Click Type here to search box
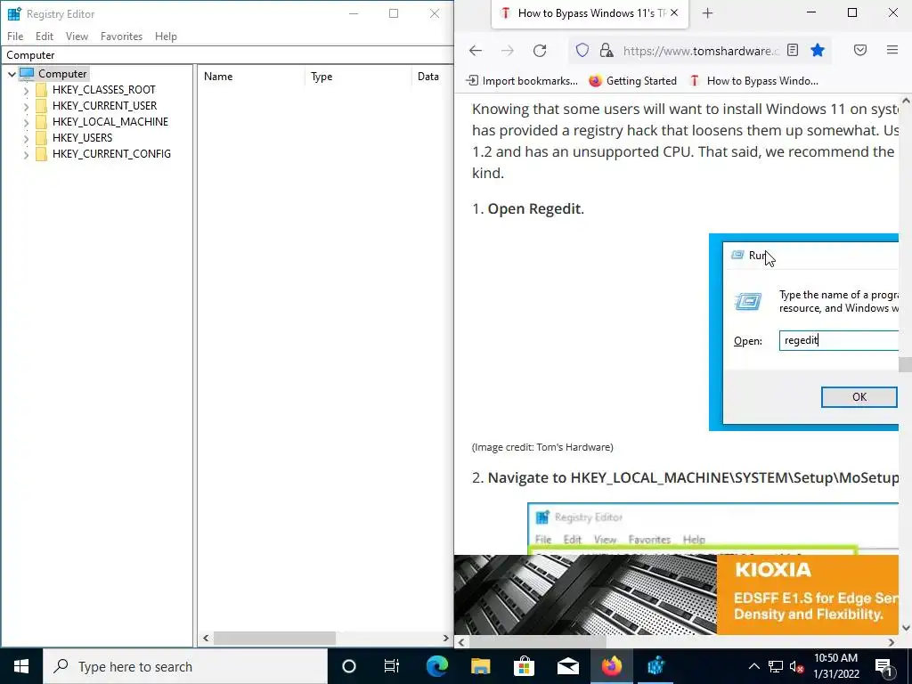 pos(185,666)
